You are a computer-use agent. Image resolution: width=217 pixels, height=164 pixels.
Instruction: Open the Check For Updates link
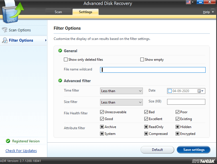pos(21,151)
